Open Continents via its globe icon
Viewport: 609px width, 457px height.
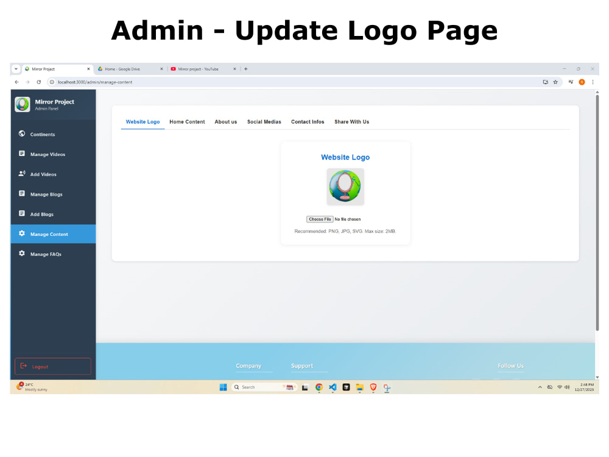click(x=22, y=133)
